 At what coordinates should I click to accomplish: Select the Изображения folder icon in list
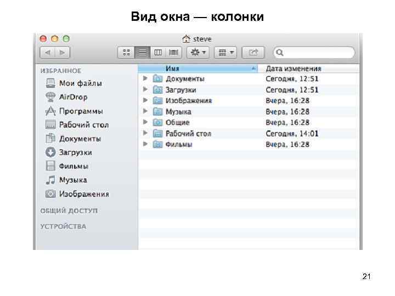[x=157, y=100]
